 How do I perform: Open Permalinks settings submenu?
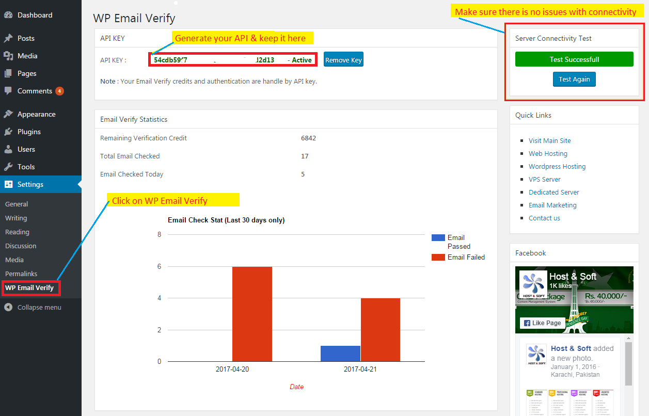point(21,274)
